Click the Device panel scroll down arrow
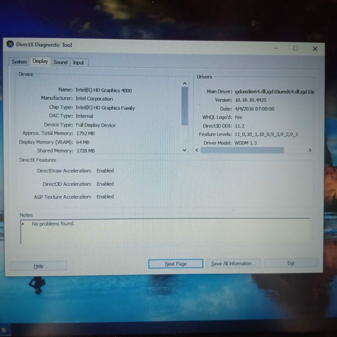The image size is (337, 337). [x=185, y=150]
